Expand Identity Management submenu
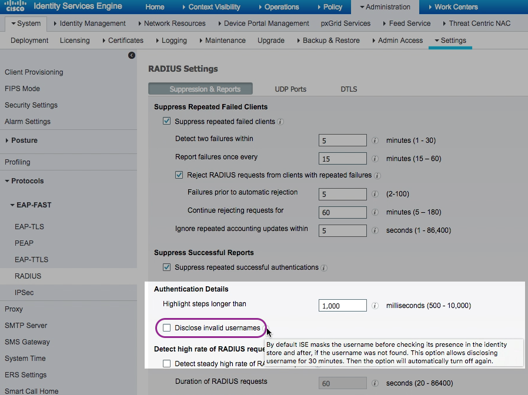Image resolution: width=528 pixels, height=395 pixels. coord(89,24)
